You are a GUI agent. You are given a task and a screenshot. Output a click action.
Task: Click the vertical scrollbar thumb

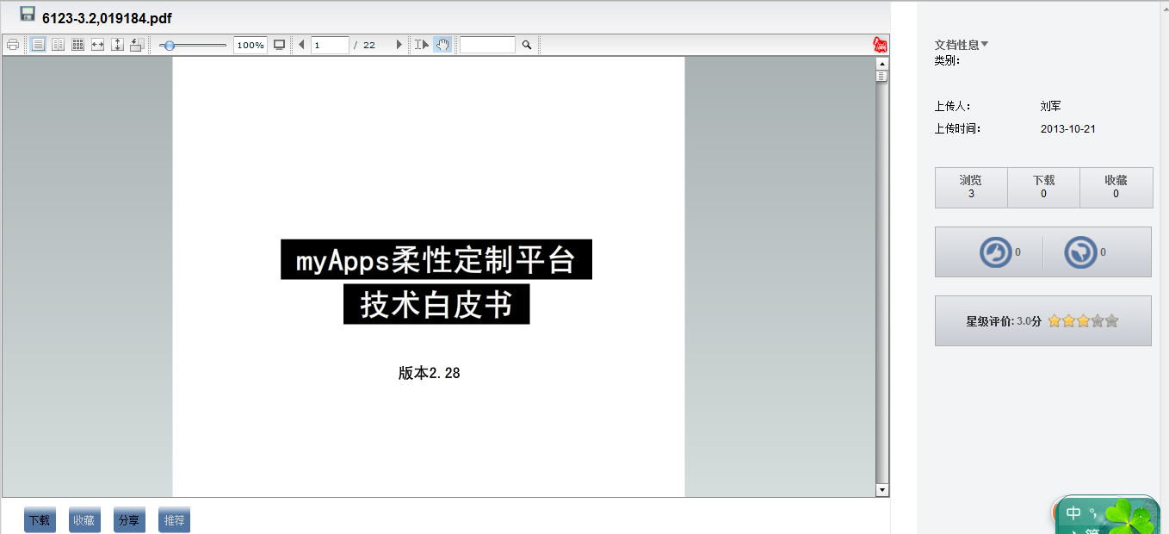882,76
